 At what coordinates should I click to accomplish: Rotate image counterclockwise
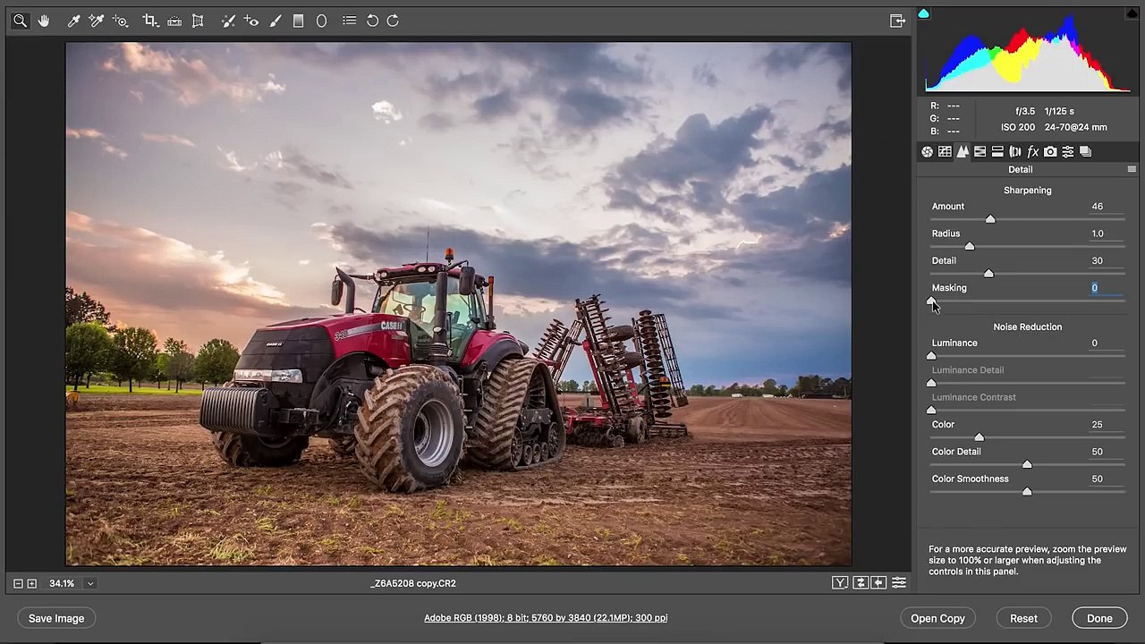(372, 21)
